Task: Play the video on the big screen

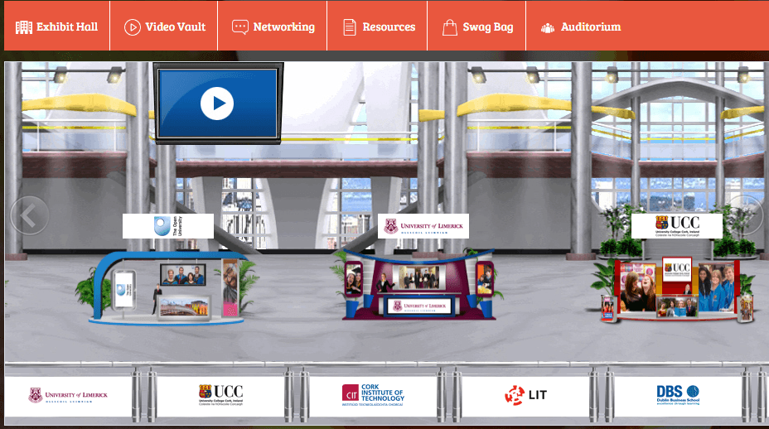Action: pos(217,104)
